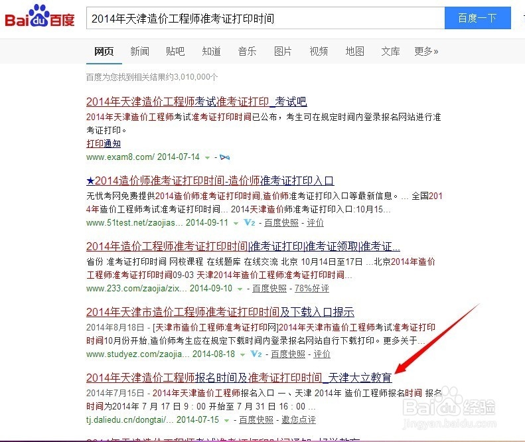The width and height of the screenshot is (525, 442).
Task: Open the 地图 tab
Action: point(354,51)
